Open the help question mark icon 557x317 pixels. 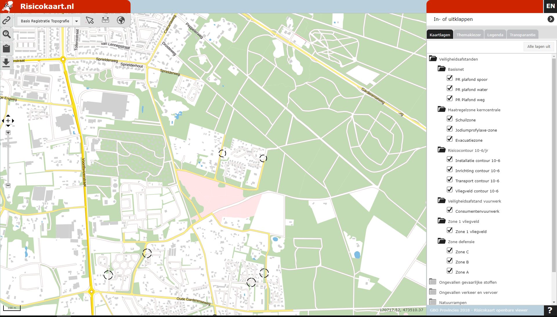pyautogui.click(x=550, y=310)
